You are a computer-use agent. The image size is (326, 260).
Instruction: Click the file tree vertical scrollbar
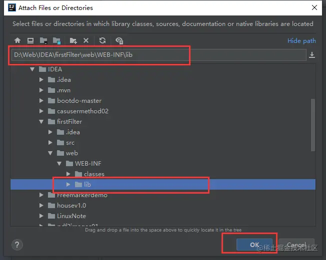[x=313, y=125]
